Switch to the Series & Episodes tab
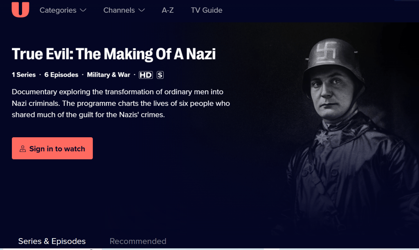 [52, 241]
